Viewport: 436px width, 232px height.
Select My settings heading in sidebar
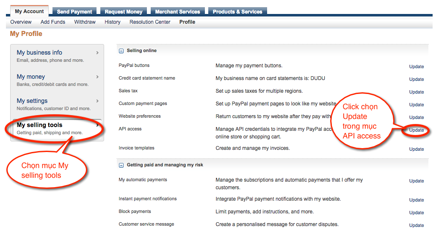click(x=32, y=101)
